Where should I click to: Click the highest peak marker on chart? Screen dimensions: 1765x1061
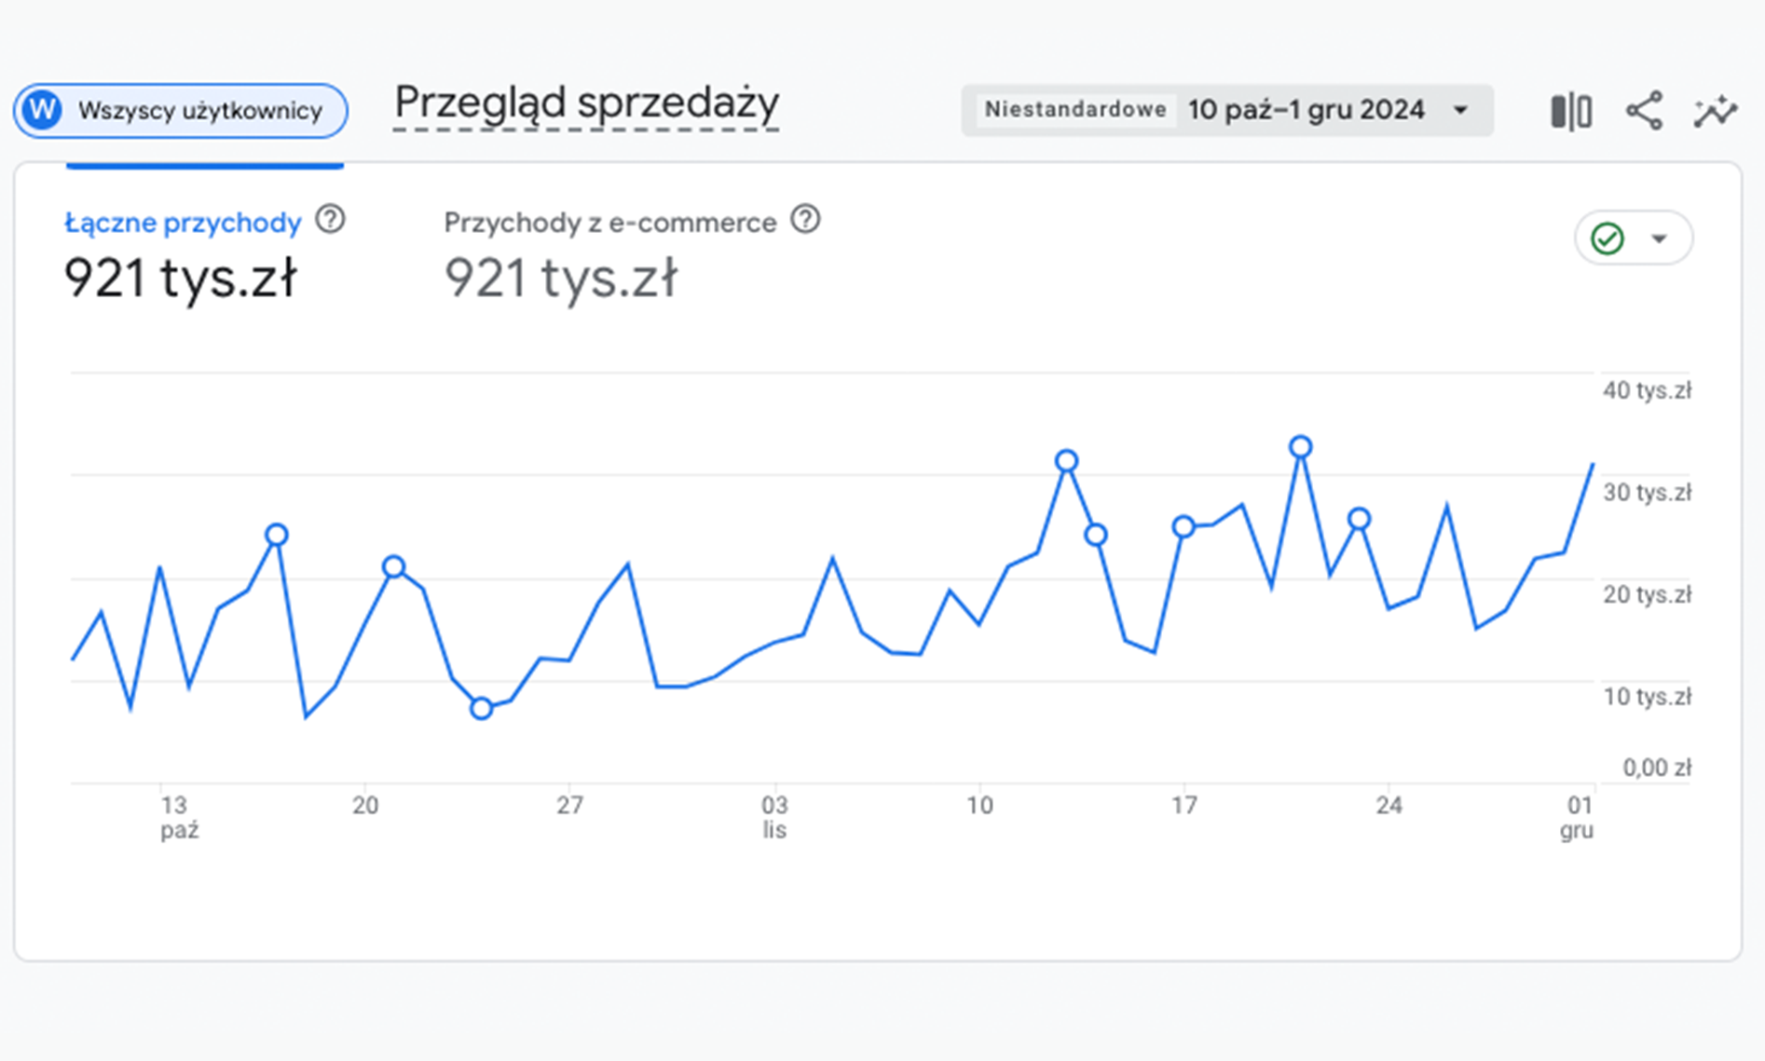pyautogui.click(x=1301, y=447)
